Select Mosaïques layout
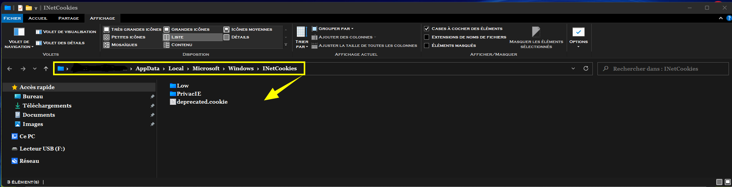732x187 pixels. pos(120,45)
